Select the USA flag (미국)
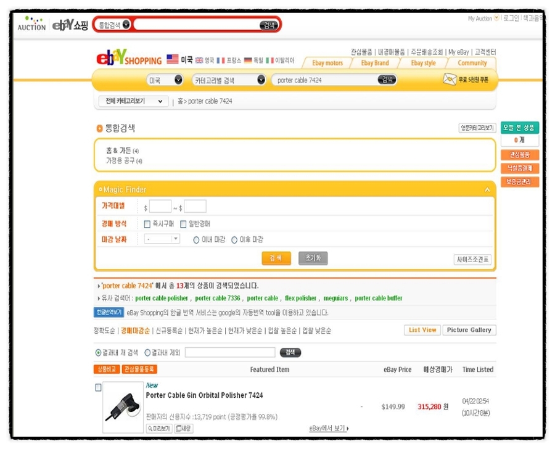The image size is (555, 449). pos(173,59)
